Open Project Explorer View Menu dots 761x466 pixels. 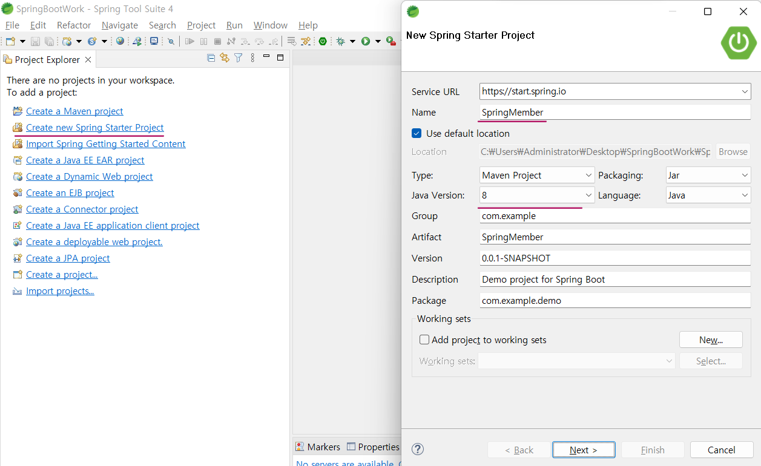pos(252,58)
